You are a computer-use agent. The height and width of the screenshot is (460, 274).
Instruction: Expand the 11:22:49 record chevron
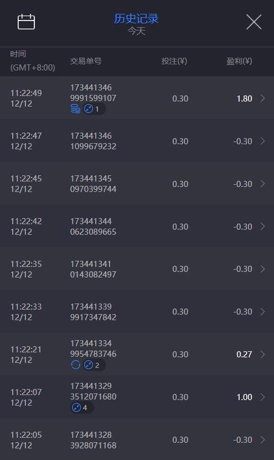tap(262, 98)
